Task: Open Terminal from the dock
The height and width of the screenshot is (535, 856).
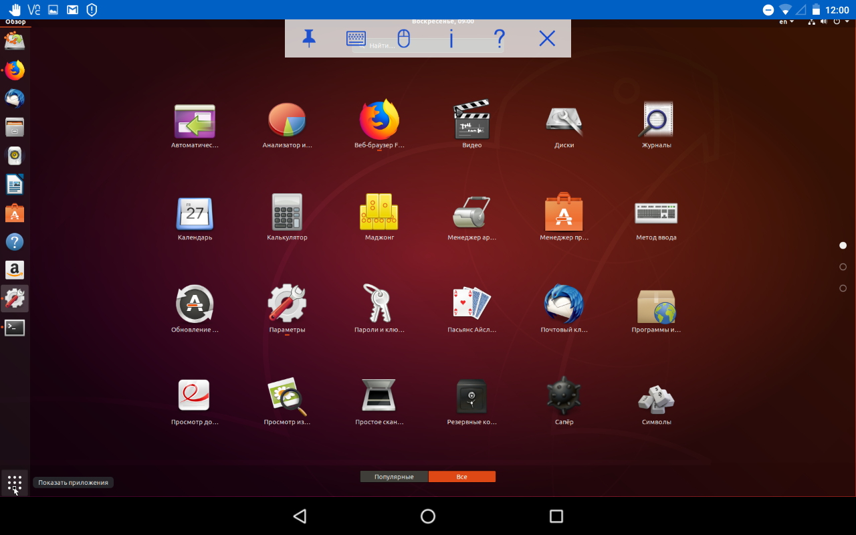Action: 15,328
